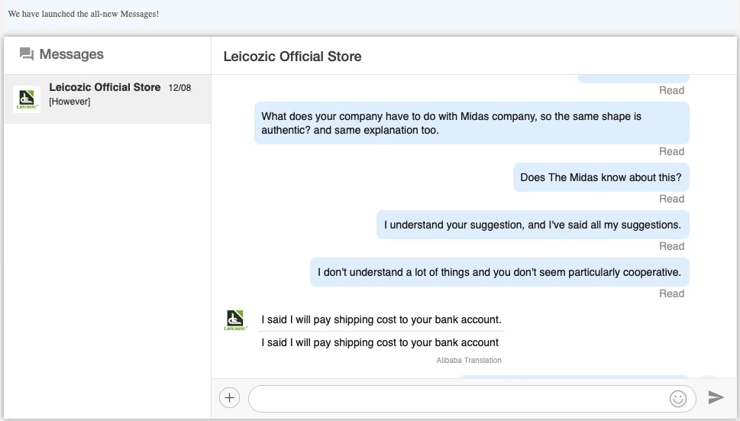Select the "you don't seem particularly cooperative" bubble
Screen dimensions: 740x421
(499, 272)
